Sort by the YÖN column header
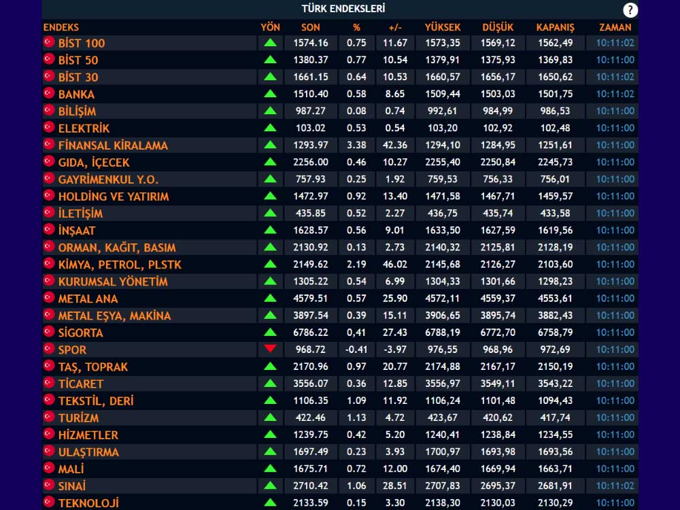This screenshot has height=510, width=680. [270, 27]
